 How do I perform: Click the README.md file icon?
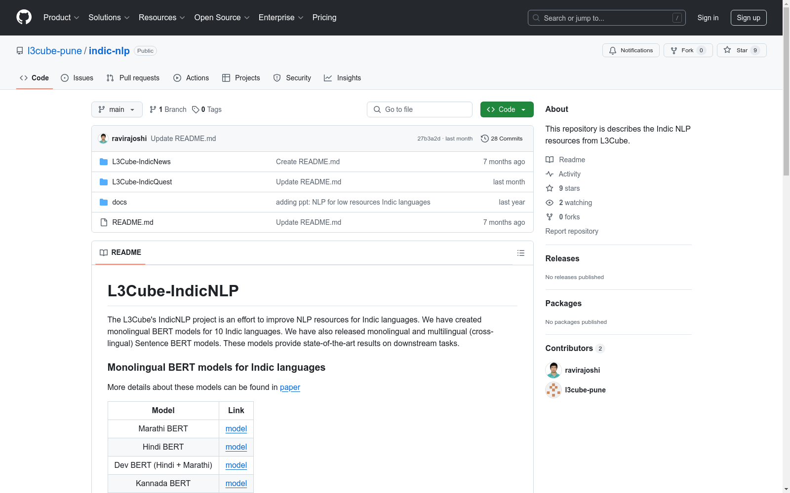coord(104,222)
